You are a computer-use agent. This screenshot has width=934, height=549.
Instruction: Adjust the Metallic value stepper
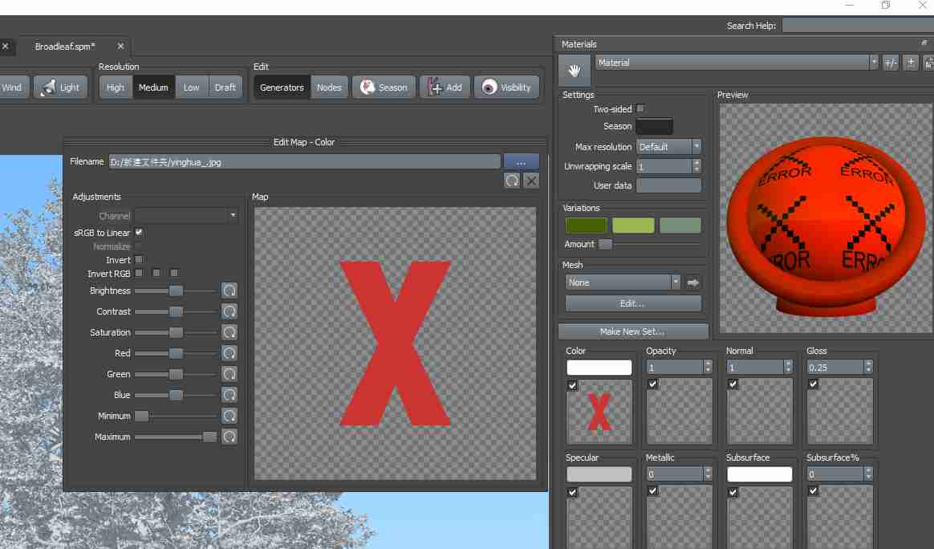708,474
